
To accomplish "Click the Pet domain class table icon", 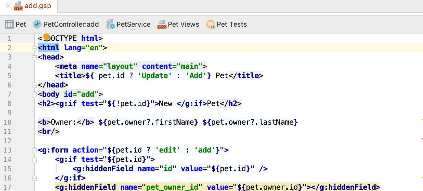I will [9, 24].
